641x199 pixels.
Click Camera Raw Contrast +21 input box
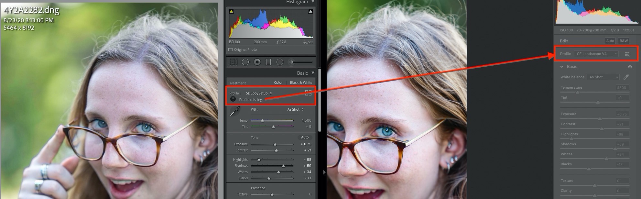pos(622,124)
